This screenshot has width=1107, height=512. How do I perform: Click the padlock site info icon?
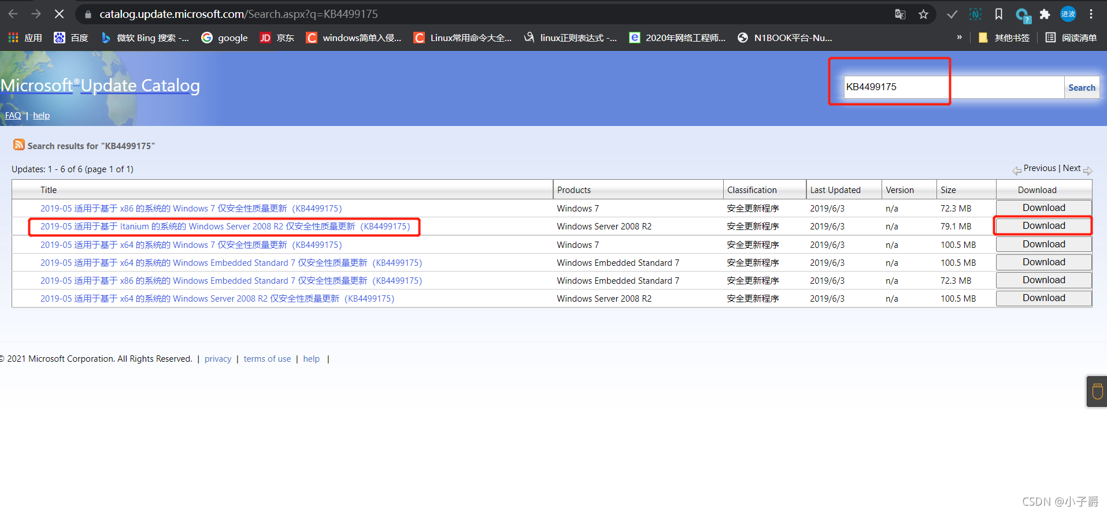click(x=88, y=14)
